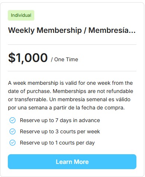Viewport: 145px width, 177px height.
Task: Click the divider line below the title
Action: click(72, 44)
